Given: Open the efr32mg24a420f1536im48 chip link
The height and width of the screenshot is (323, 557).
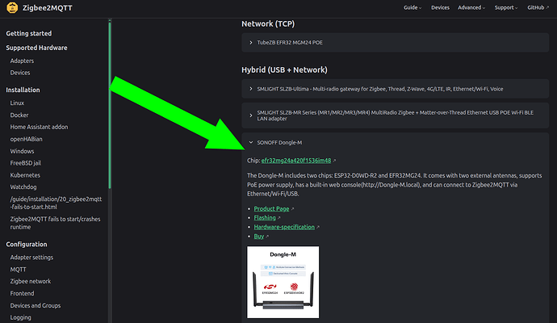Looking at the screenshot, I should [296, 161].
